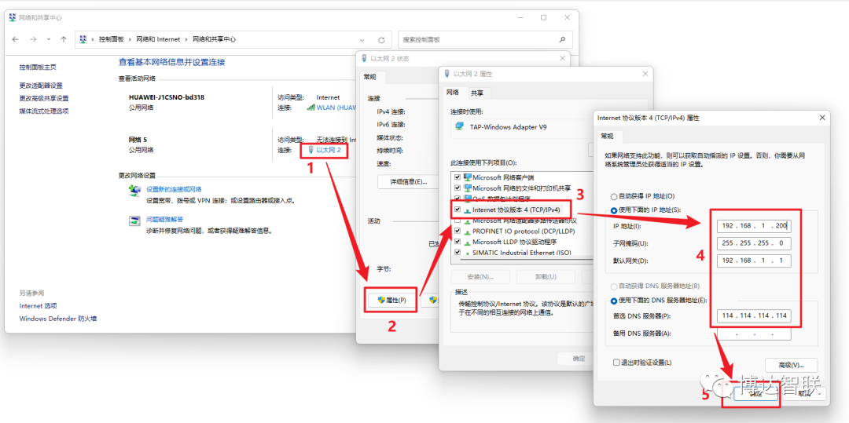Select 使用下面的 DNS 服务器地址(E) radio
This screenshot has width=849, height=423.
[613, 301]
